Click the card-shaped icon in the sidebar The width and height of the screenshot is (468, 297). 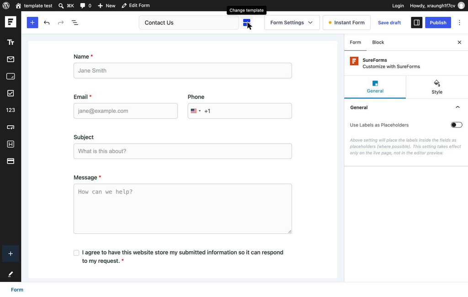pos(11,161)
